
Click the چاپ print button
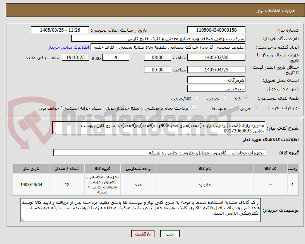(x=170, y=234)
